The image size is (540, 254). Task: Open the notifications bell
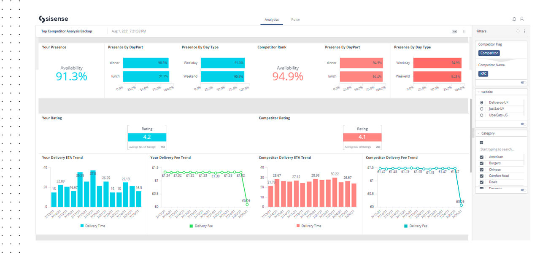514,19
